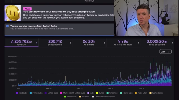Image resolution: width=179 pixels, height=100 pixels.
Task: Toggle the Hype Chat legend swatch
Action: (x=136, y=93)
